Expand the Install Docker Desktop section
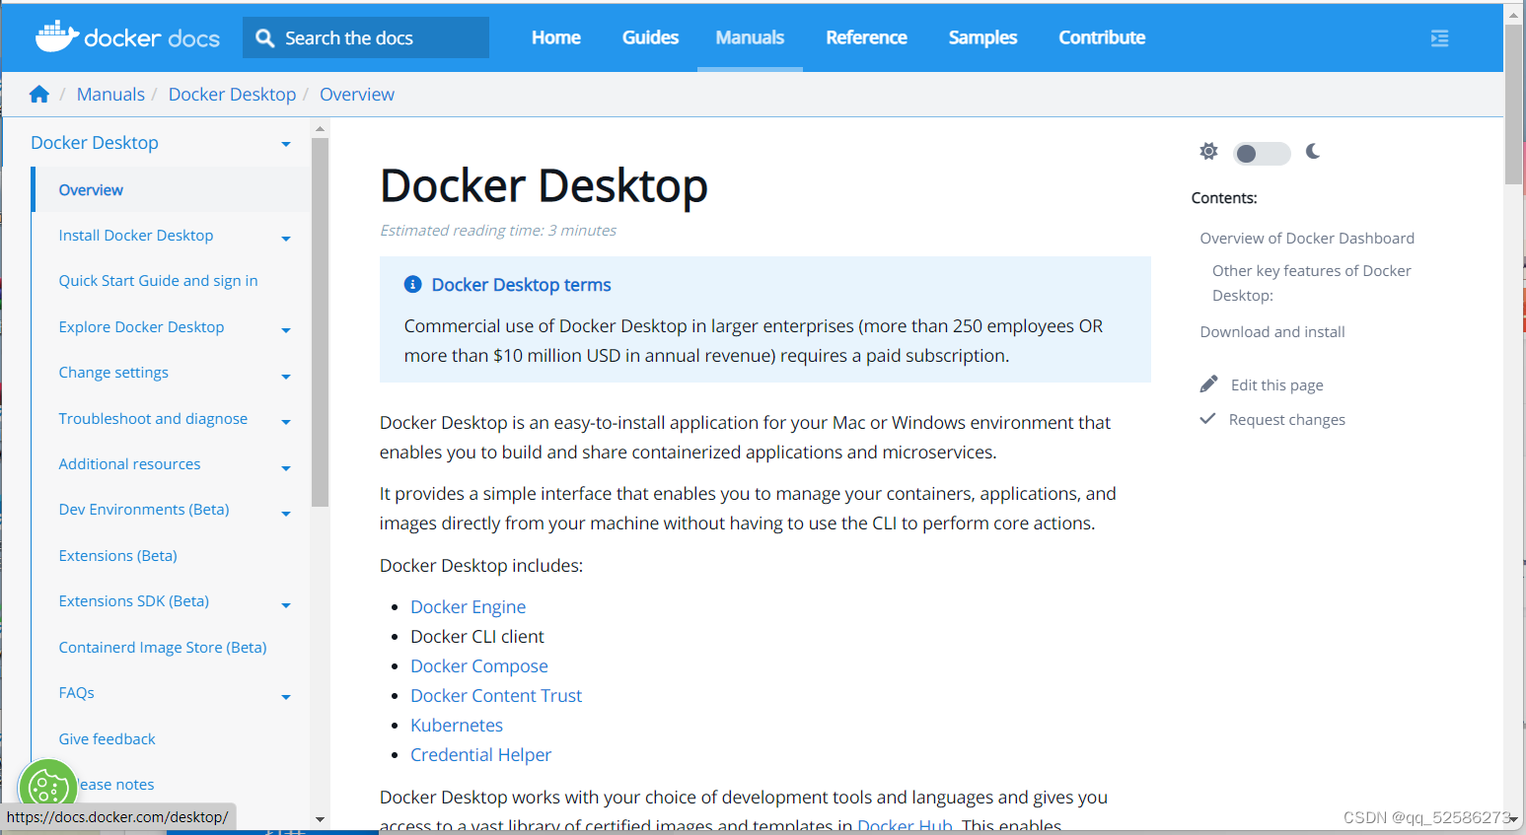The image size is (1526, 835). [x=286, y=239]
